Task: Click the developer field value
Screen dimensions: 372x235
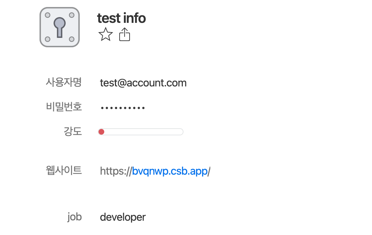Action: [x=123, y=217]
